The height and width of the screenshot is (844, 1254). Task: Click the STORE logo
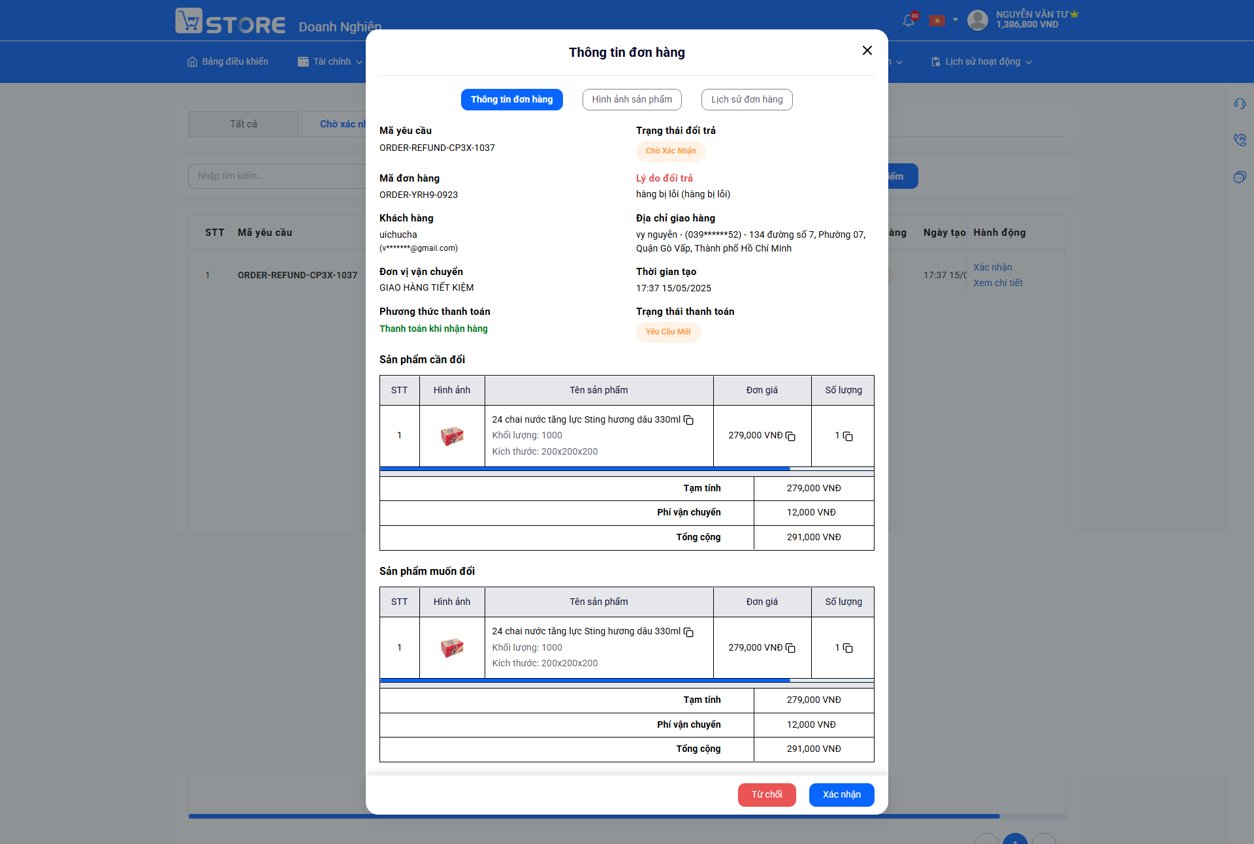pos(230,22)
